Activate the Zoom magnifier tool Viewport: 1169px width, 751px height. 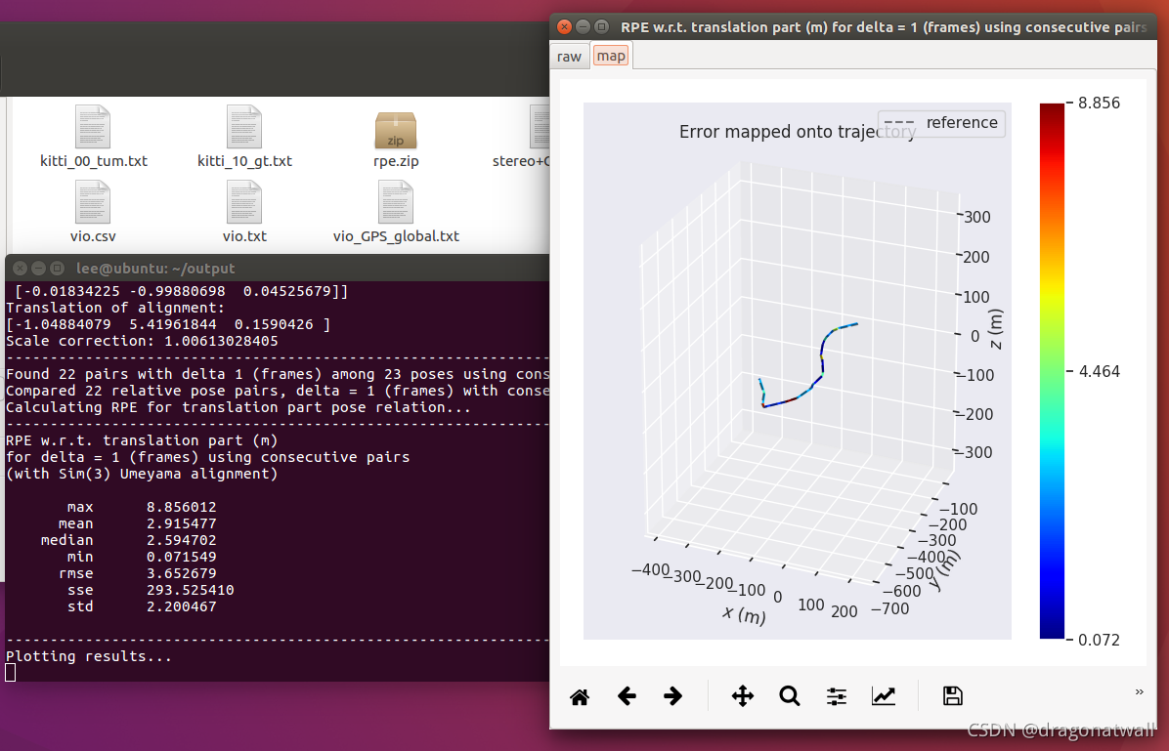(x=790, y=696)
